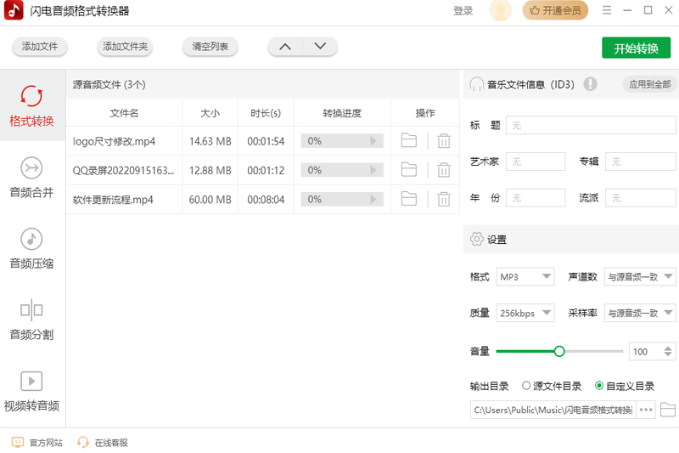Open the hamburger menu icon
679x453 pixels.
[607, 10]
